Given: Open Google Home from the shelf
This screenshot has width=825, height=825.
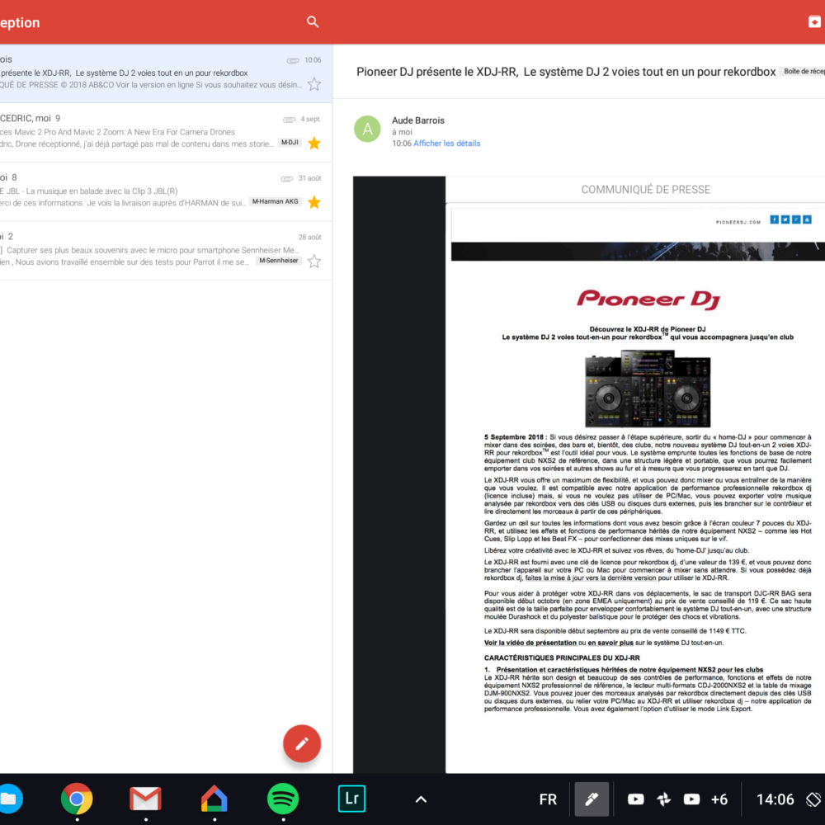Looking at the screenshot, I should coord(214,799).
